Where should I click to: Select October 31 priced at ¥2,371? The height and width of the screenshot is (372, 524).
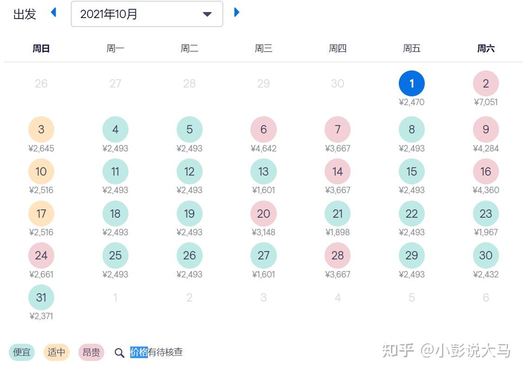tap(41, 297)
